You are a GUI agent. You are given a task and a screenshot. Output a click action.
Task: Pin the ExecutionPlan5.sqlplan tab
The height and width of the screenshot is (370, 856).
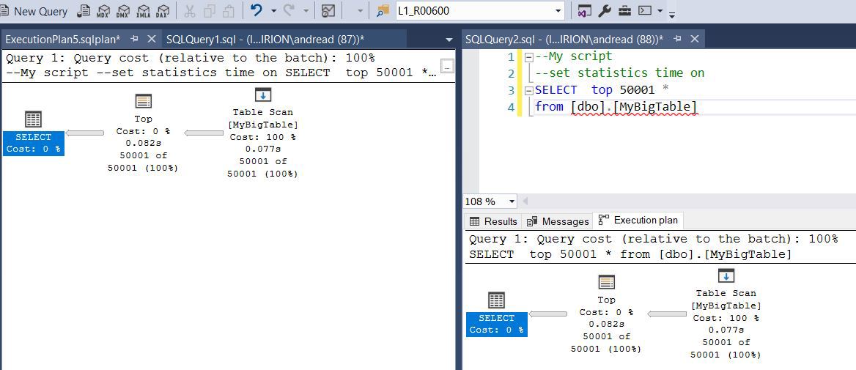pos(134,39)
